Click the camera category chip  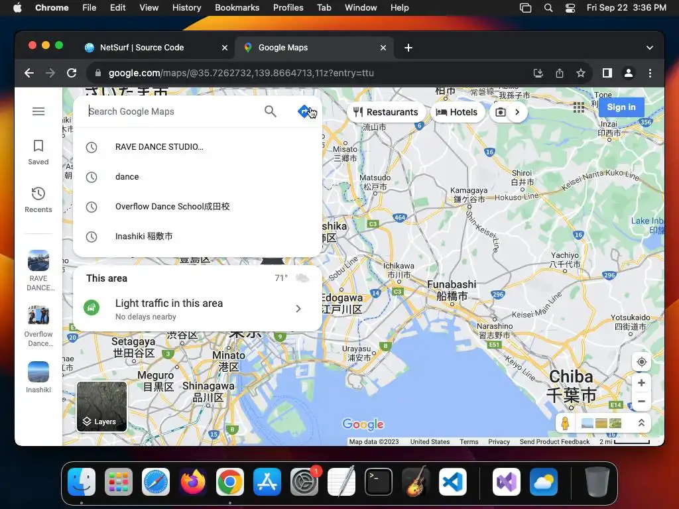[x=501, y=112]
